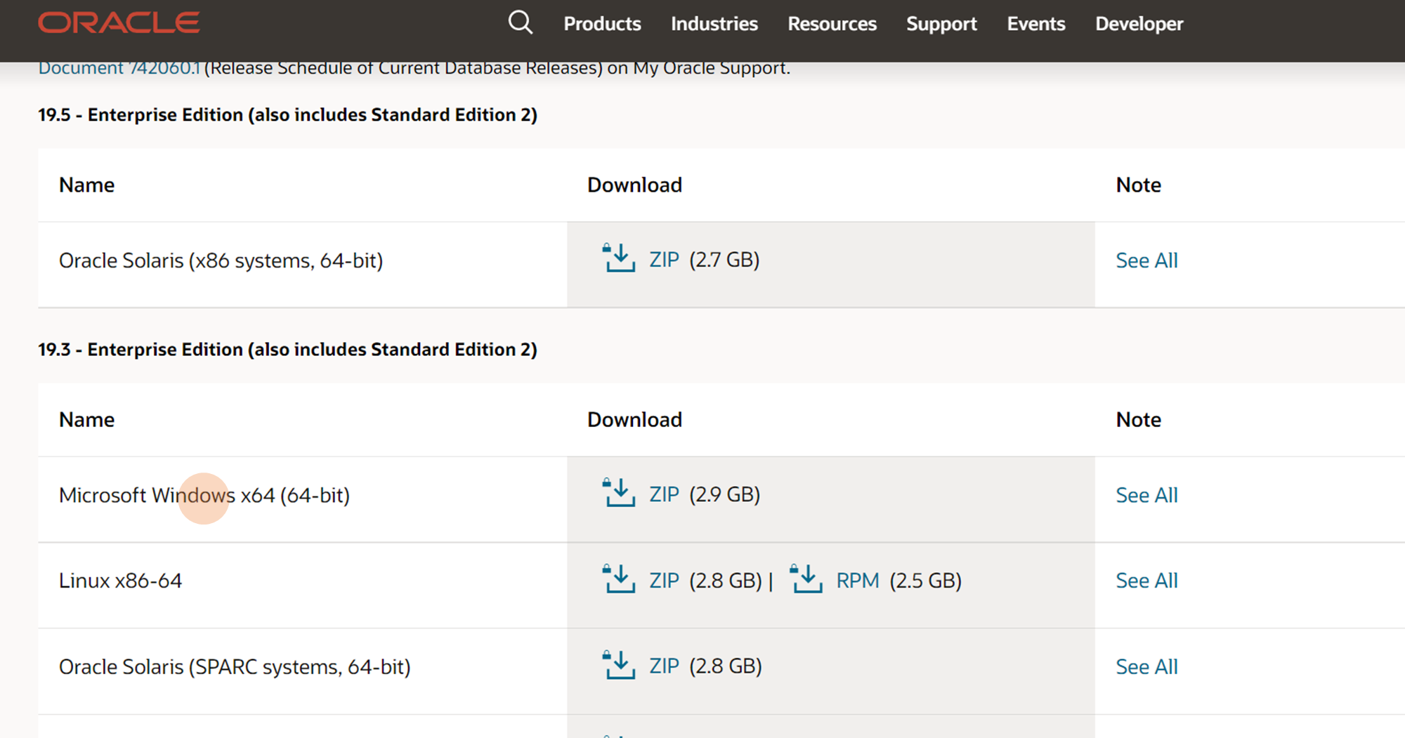
Task: Click See All for Oracle Solaris x86 row
Action: click(1146, 261)
